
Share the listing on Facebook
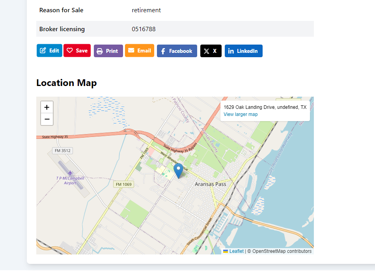(x=177, y=51)
